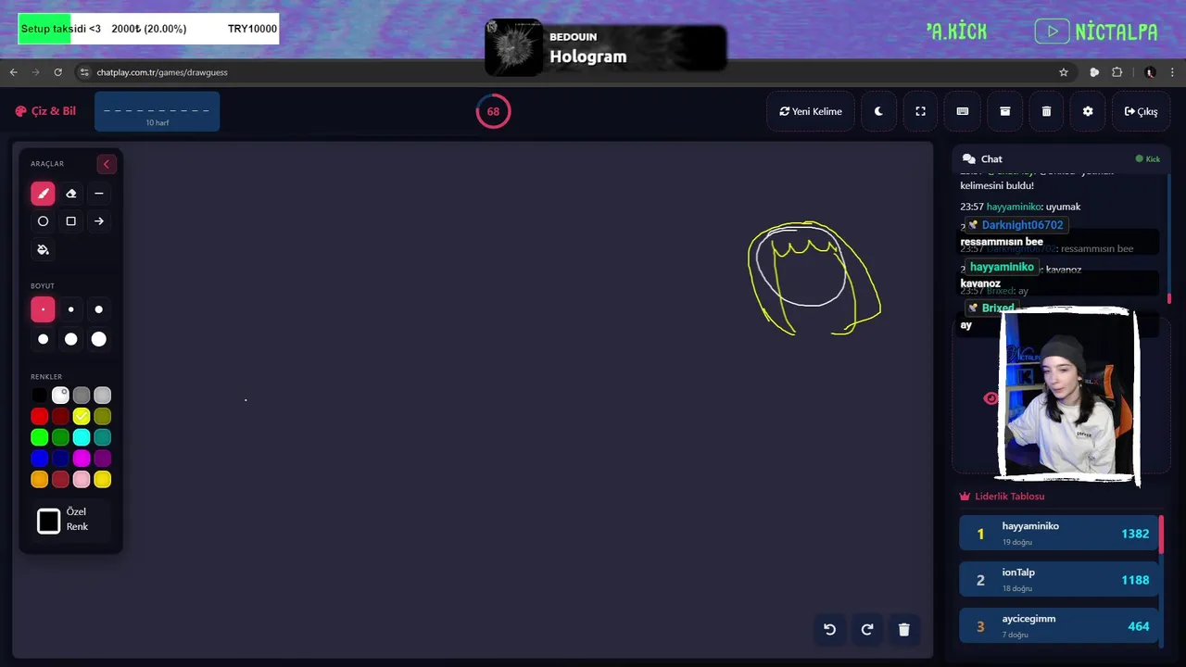
Task: Pick the dark red maroon swatch
Action: click(x=60, y=417)
